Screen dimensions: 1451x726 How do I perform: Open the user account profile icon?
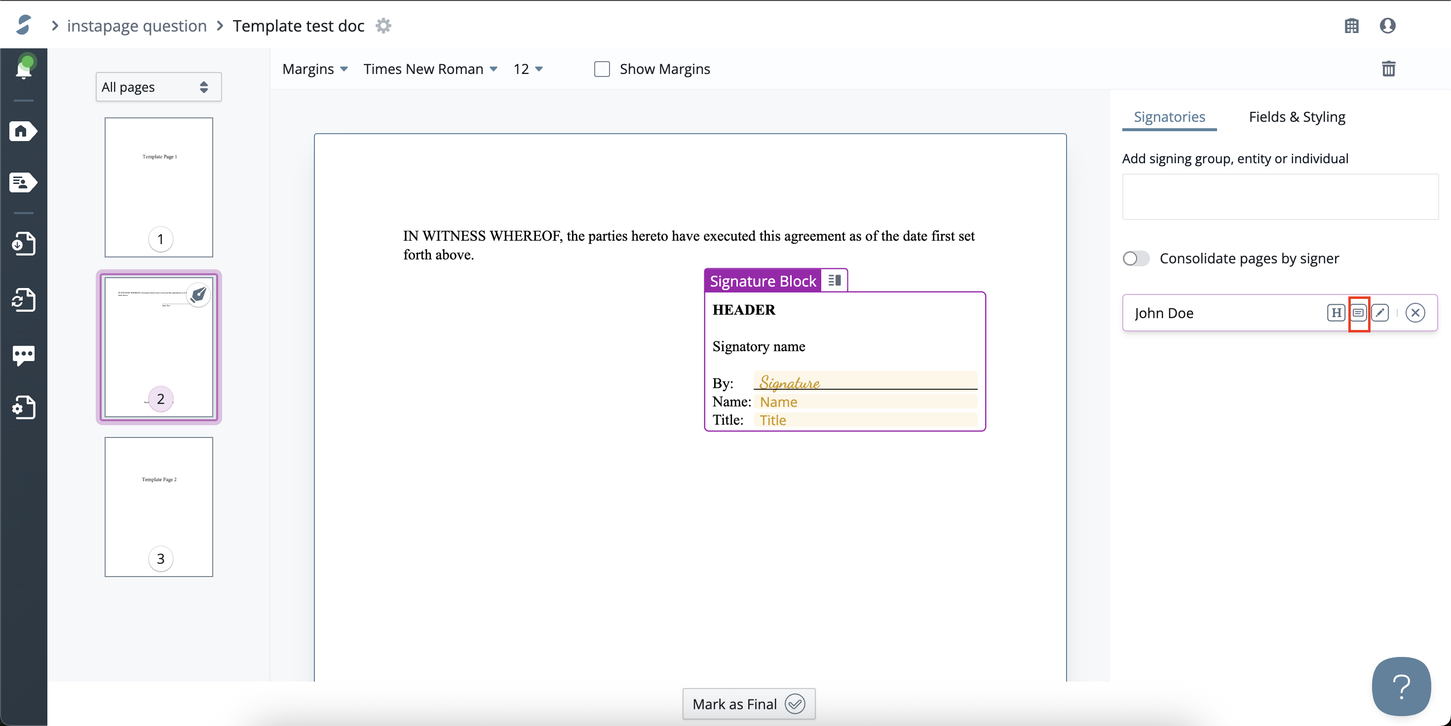coord(1387,26)
